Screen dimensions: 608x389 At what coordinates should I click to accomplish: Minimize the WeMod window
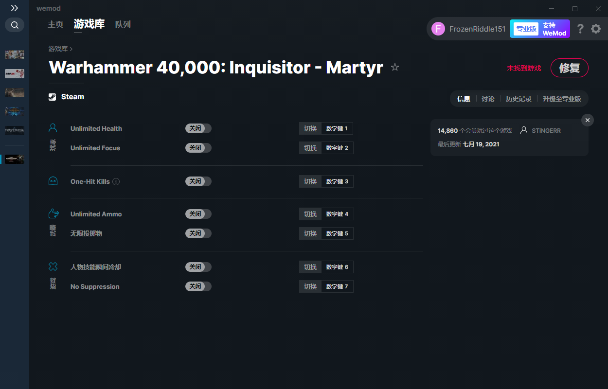pos(552,8)
